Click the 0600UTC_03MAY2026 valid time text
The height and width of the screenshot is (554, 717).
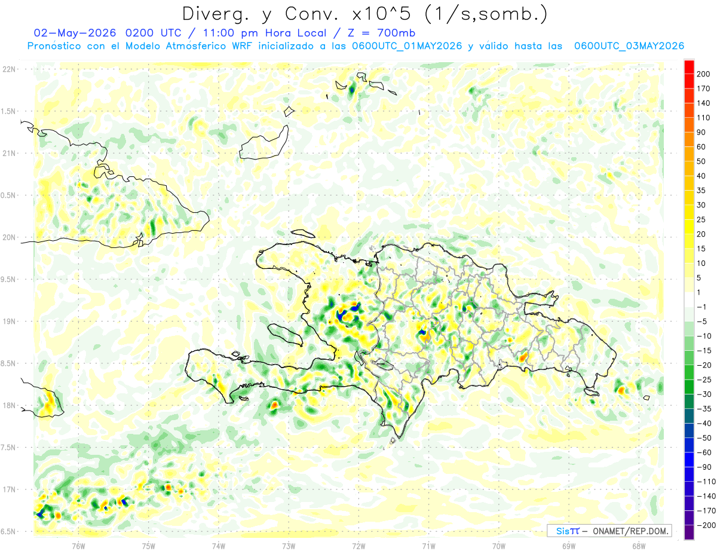tap(629, 46)
